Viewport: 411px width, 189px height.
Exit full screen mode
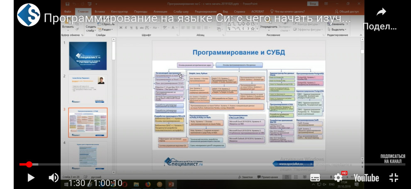point(394,178)
